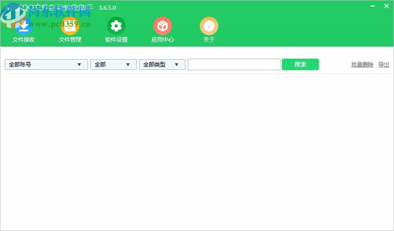Click the 导出 export link
The width and height of the screenshot is (394, 231).
pos(384,65)
